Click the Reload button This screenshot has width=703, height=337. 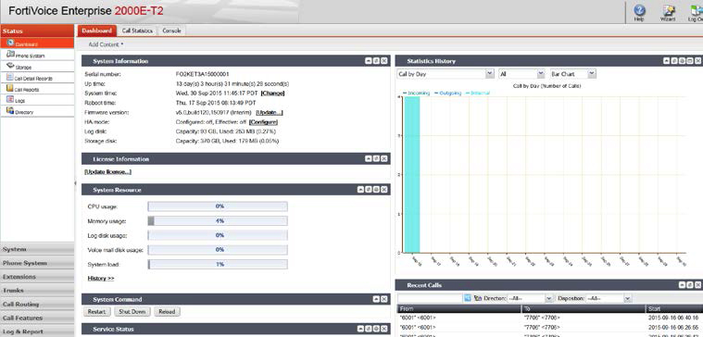point(167,311)
